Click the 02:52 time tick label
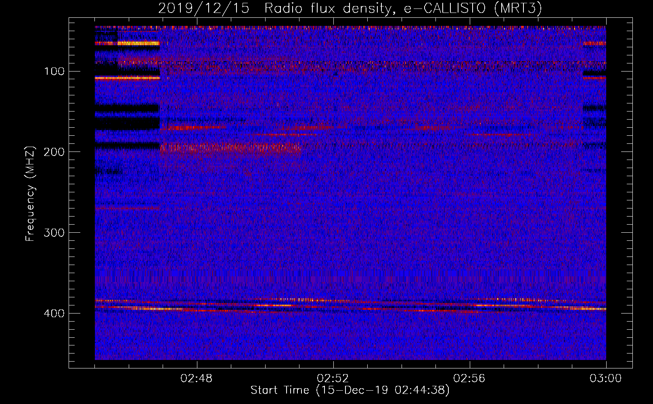This screenshot has width=653, height=404. pyautogui.click(x=333, y=379)
